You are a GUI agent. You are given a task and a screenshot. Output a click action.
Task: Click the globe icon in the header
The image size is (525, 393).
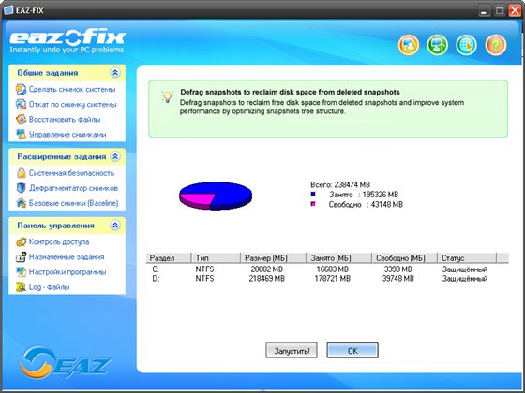click(x=467, y=45)
